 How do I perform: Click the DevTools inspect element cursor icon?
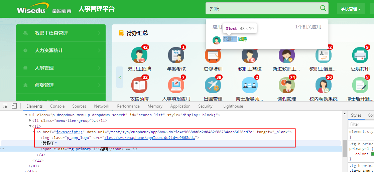[x=5, y=106]
